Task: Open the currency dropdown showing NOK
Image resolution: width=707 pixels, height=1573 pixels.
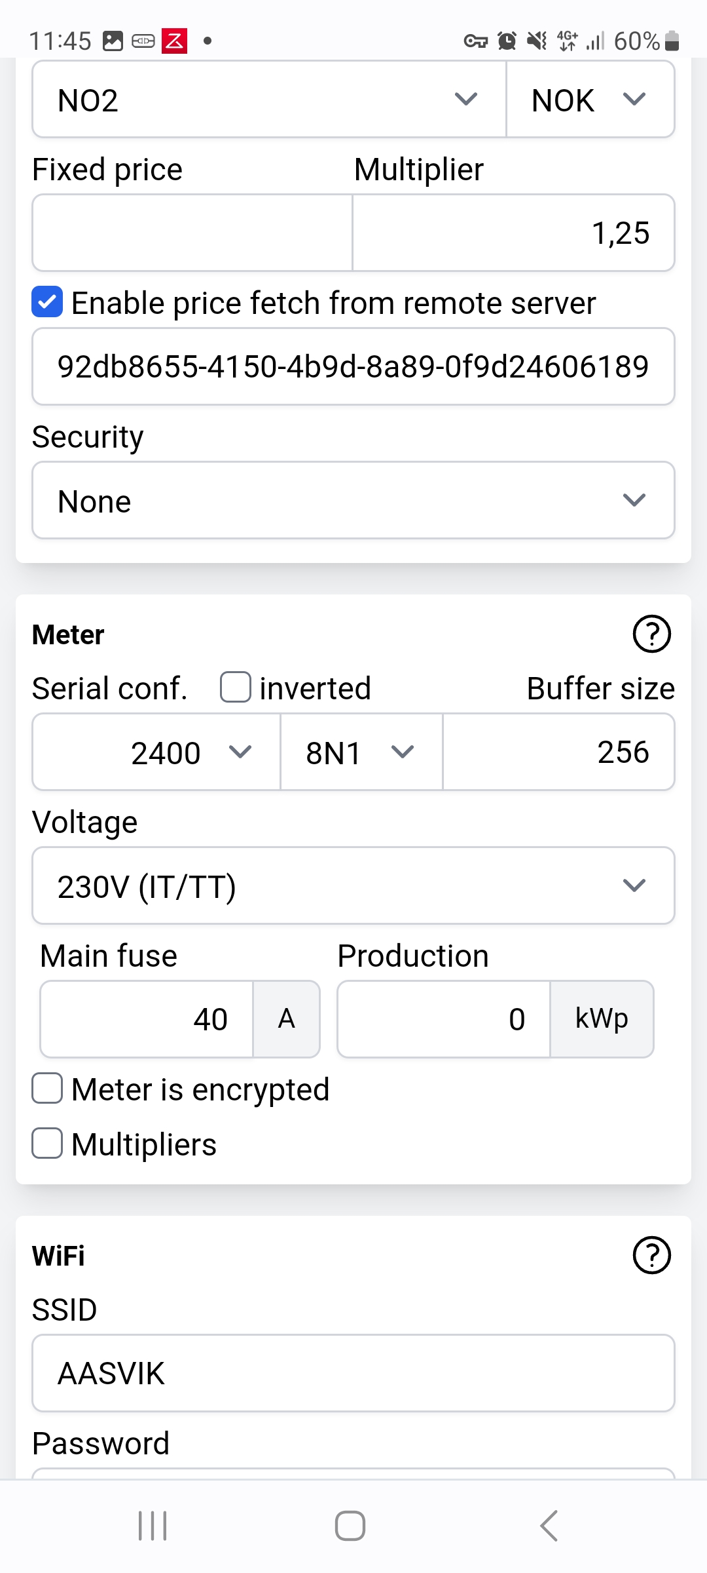Action: [589, 100]
